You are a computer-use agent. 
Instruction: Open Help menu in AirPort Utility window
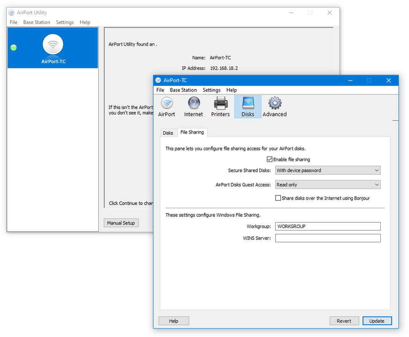coord(85,22)
